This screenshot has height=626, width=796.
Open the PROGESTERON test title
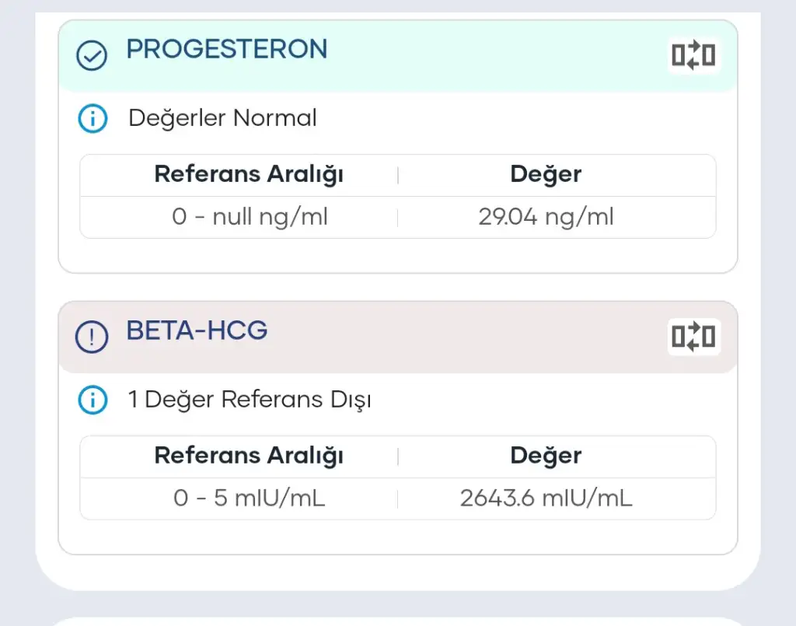click(227, 49)
